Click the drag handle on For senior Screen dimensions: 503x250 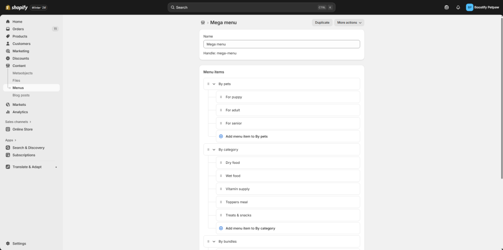point(221,124)
